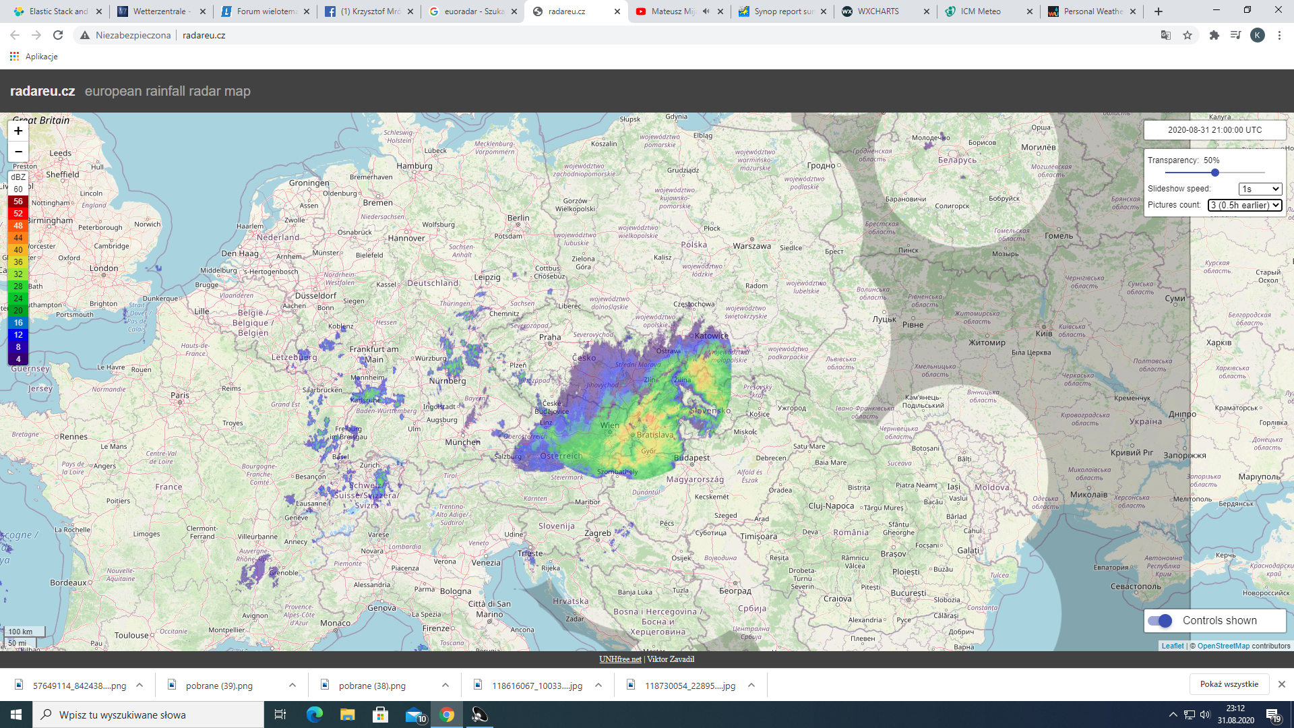Open File Explorer from the taskbar
Viewport: 1294px width, 728px height.
click(x=347, y=715)
